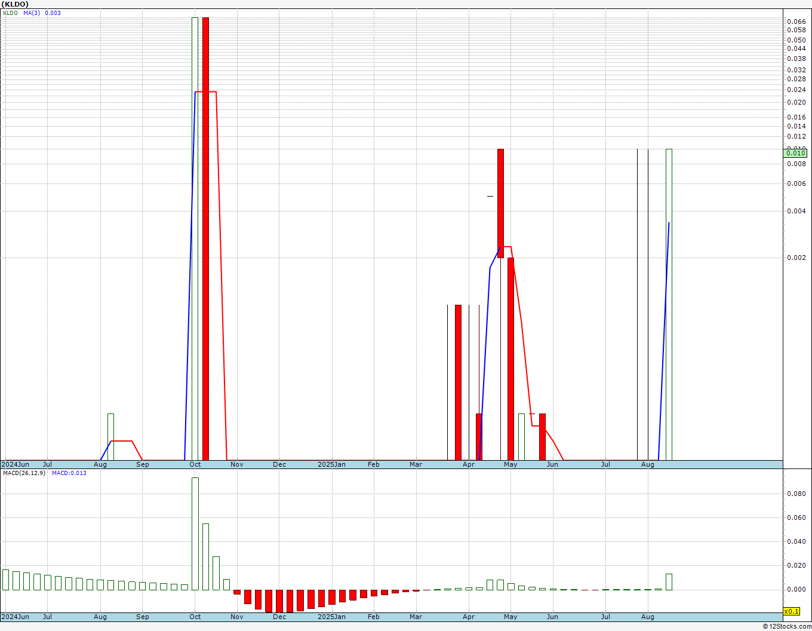This screenshot has height=631, width=812.
Task: Click the small green August 2024 candlestick
Action: 110,436
